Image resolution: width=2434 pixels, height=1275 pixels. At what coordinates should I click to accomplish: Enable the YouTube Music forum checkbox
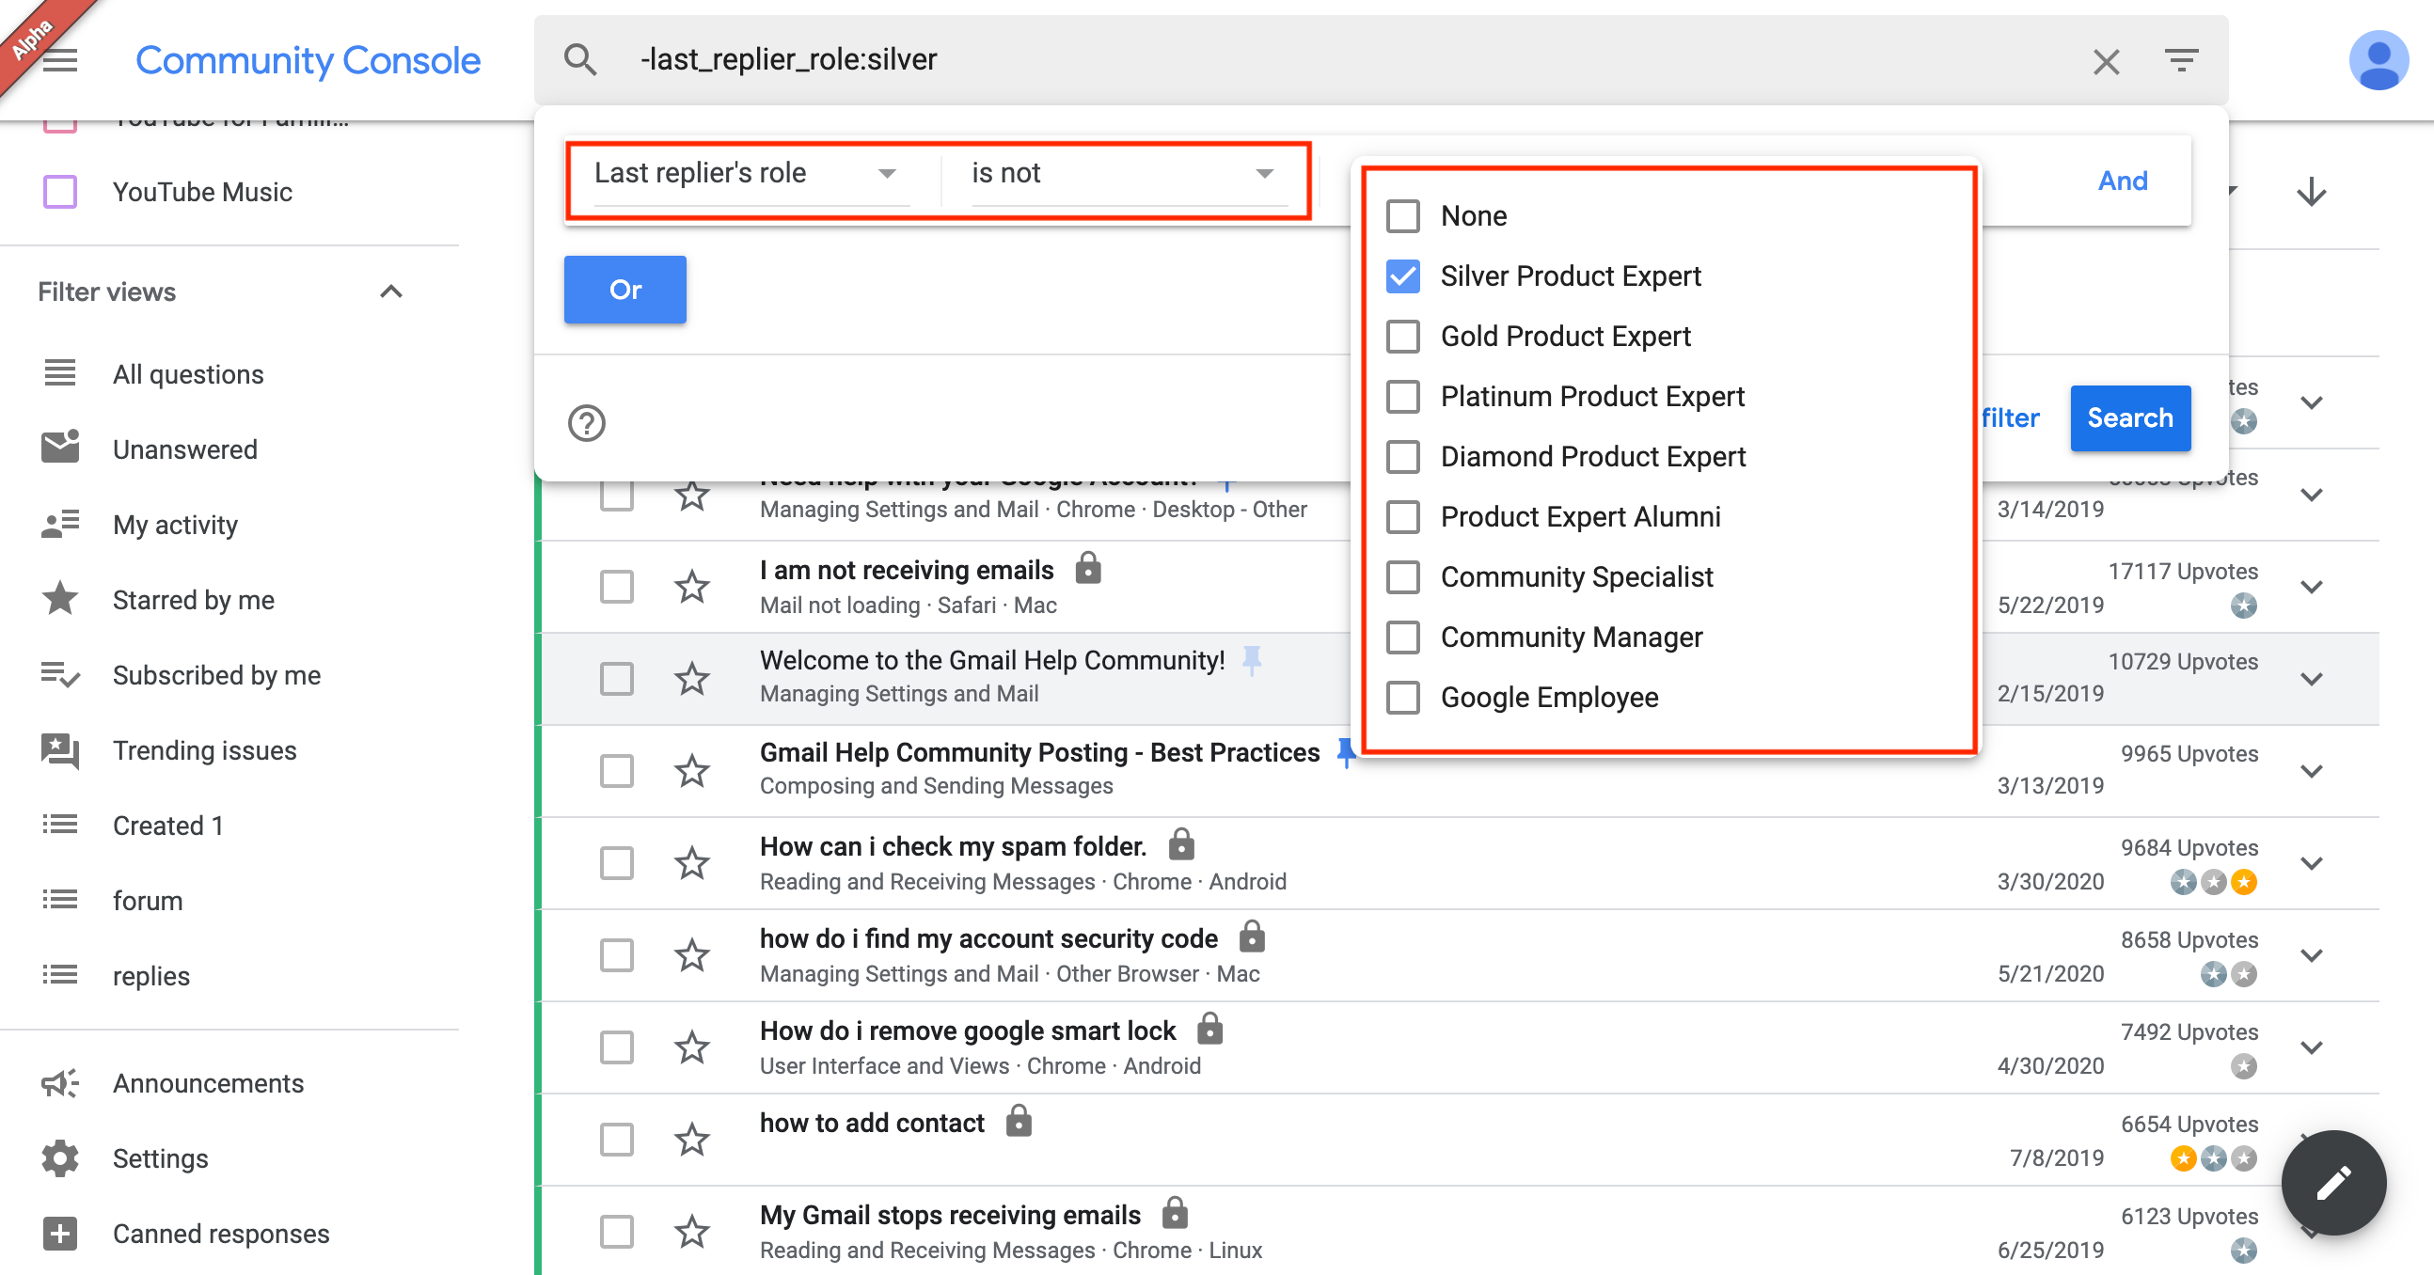coord(60,192)
